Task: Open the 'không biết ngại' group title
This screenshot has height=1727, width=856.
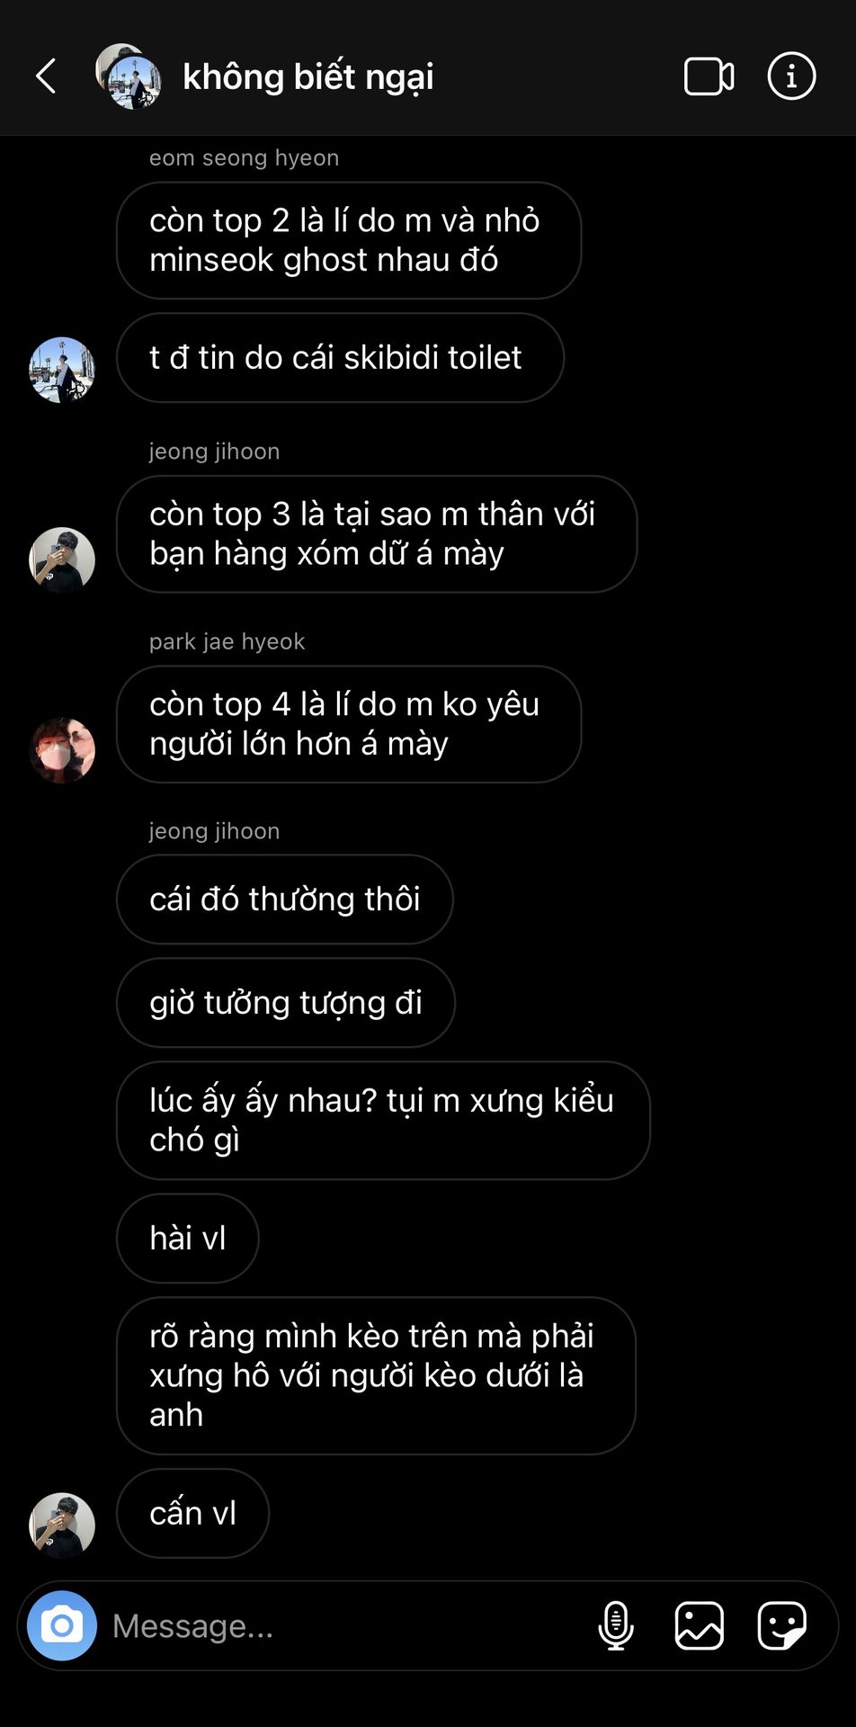Action: (x=308, y=77)
